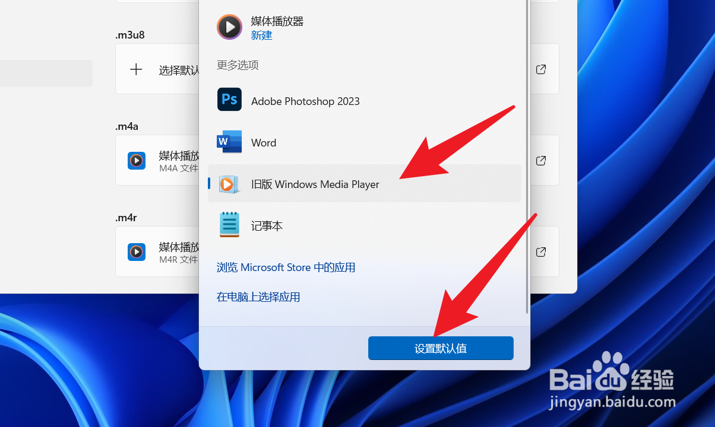The image size is (715, 427).
Task: Click the 旧版 Windows Media Player icon
Action: 229,184
